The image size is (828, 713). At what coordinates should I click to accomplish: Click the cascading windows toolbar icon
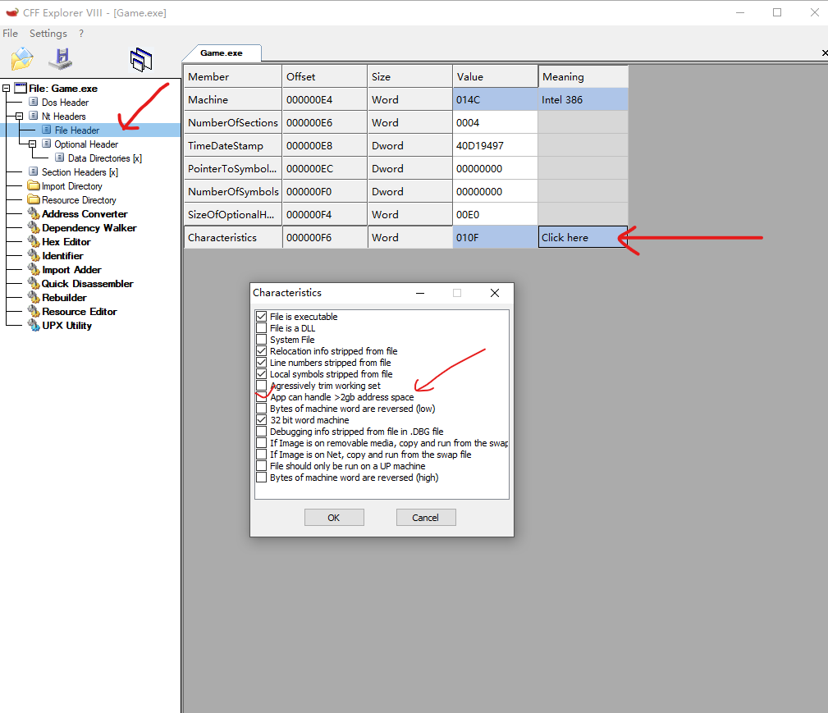141,59
